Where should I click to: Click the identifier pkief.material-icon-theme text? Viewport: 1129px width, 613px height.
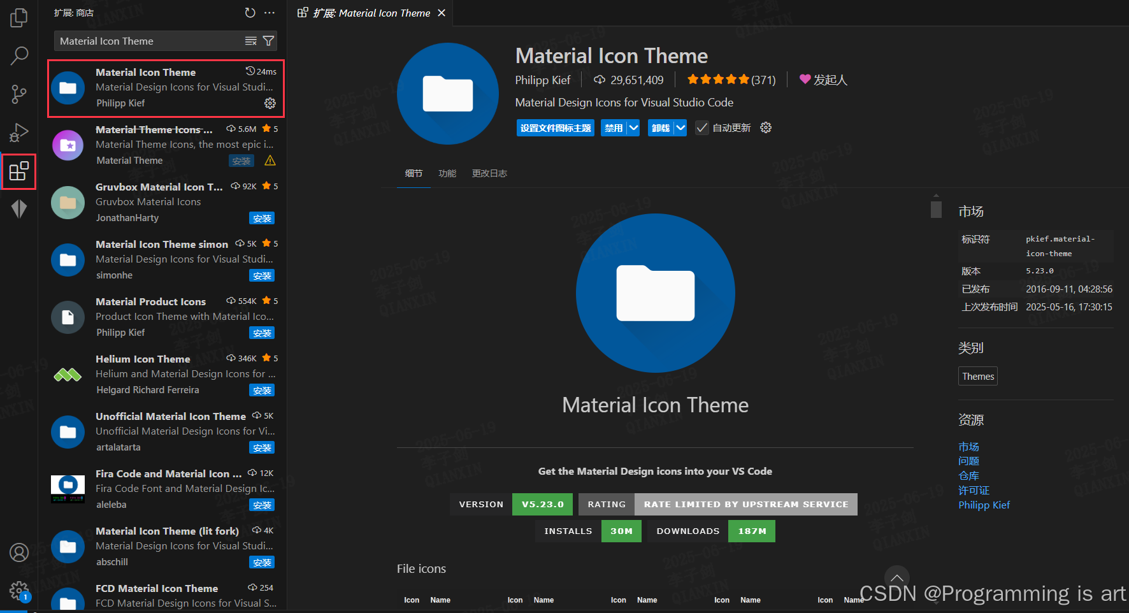pyautogui.click(x=1060, y=246)
